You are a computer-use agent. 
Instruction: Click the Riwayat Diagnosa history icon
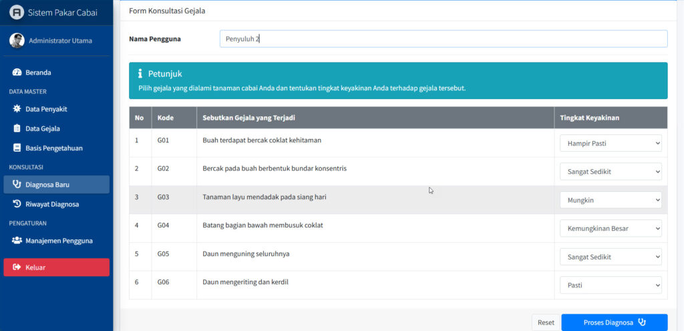click(x=17, y=204)
